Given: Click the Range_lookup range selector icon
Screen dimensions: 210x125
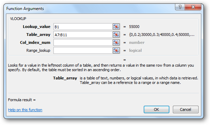Looking at the screenshot, I should click(116, 50).
